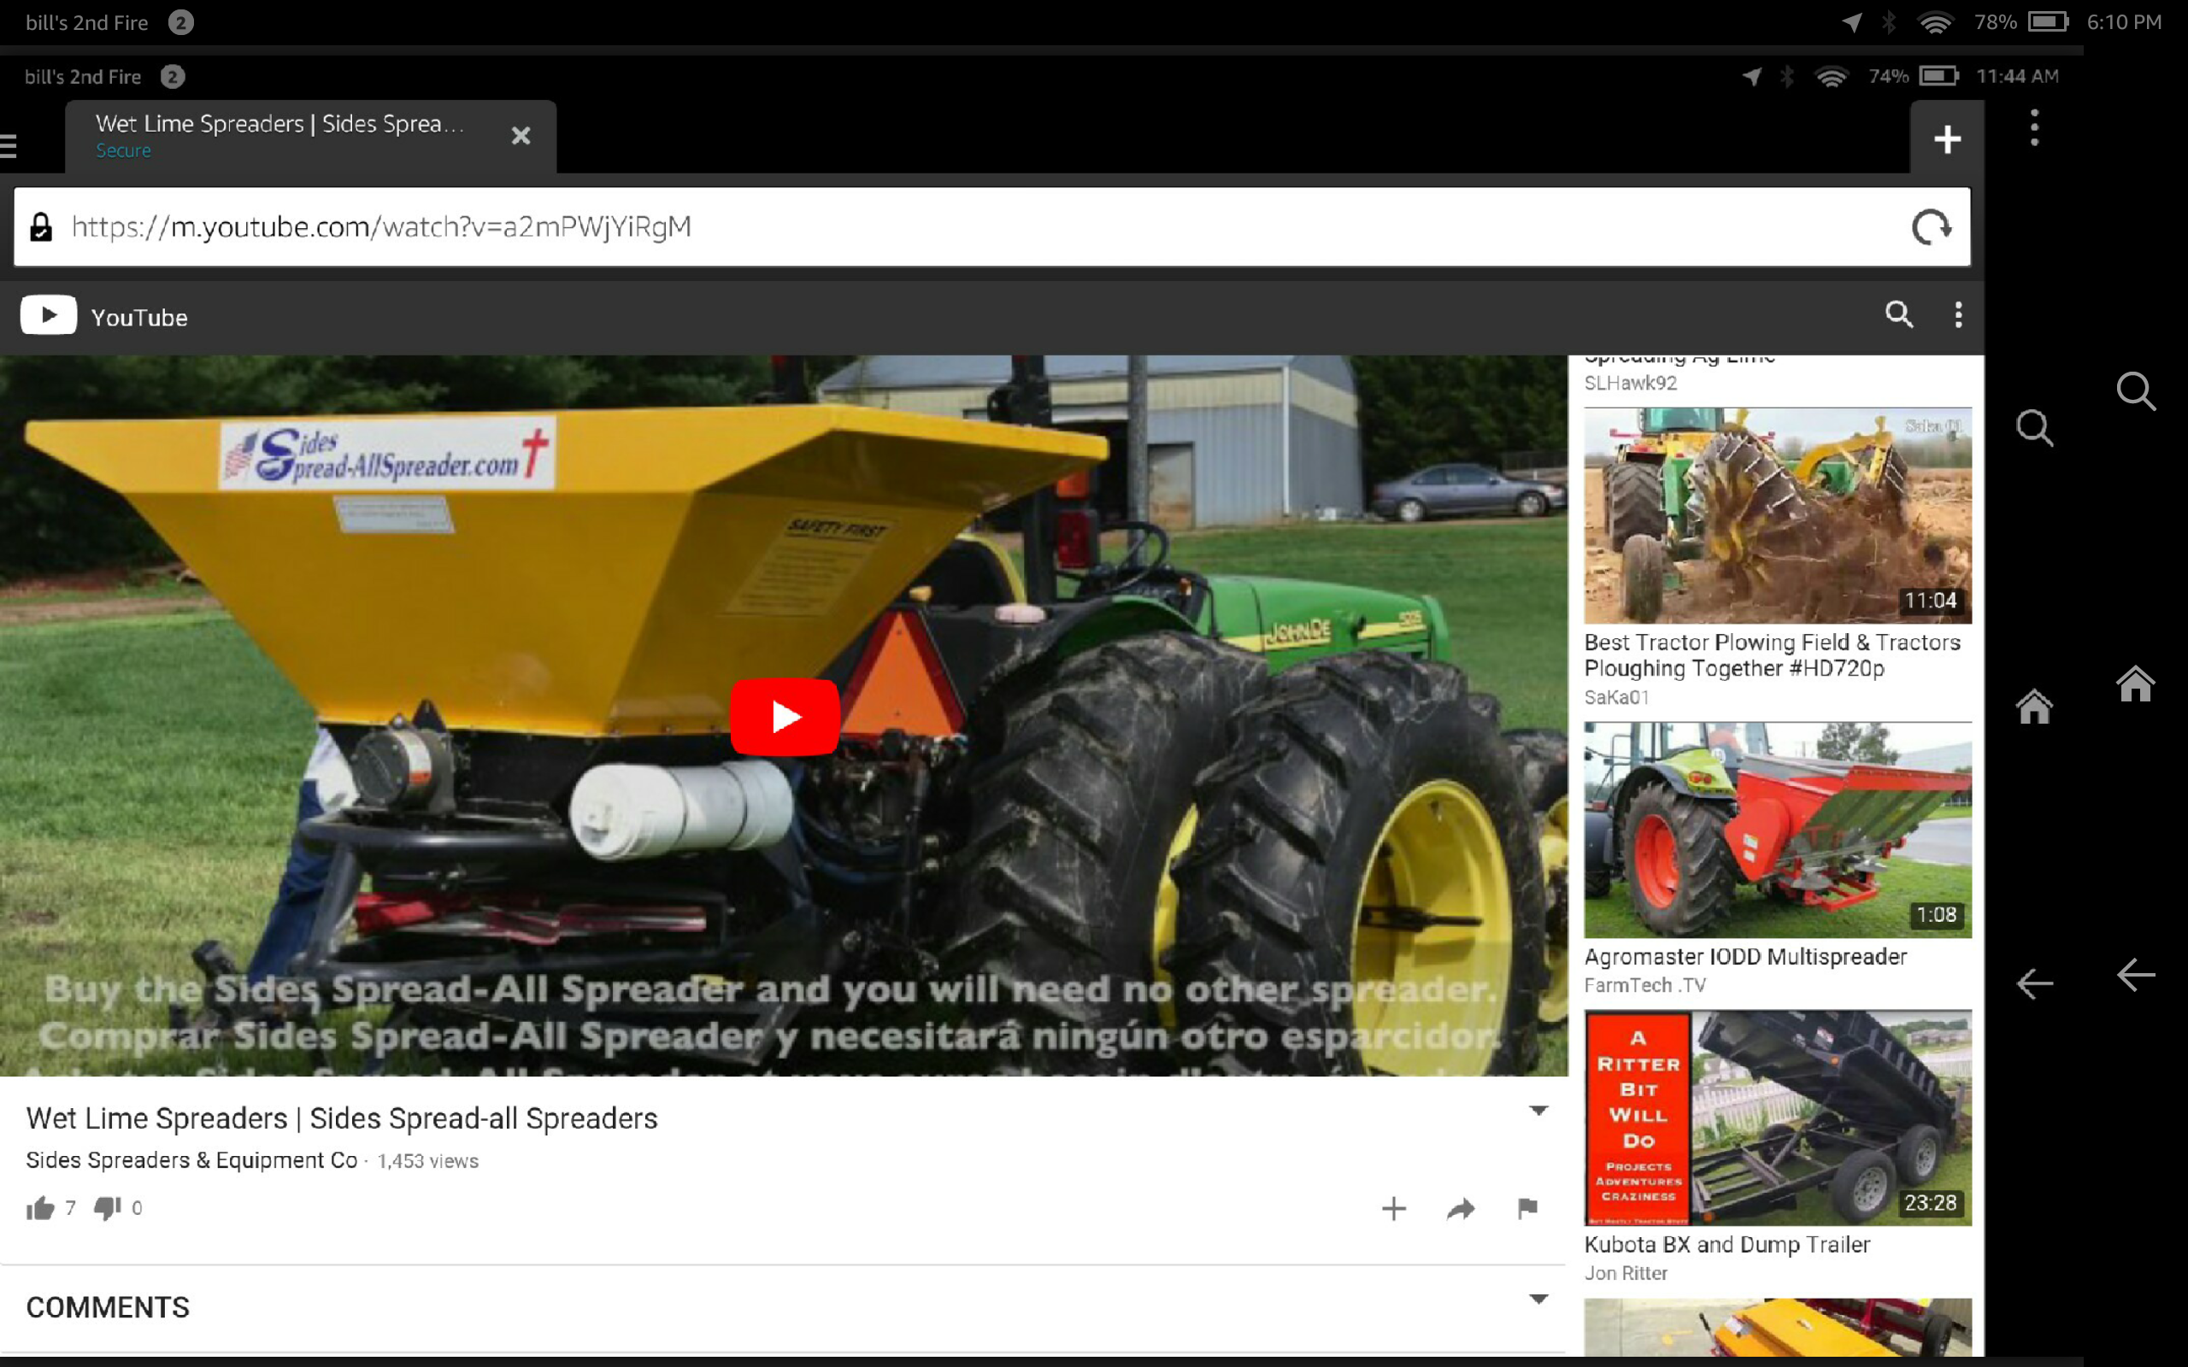Screen dimensions: 2188x1367
Task: Reload the page with refresh icon
Action: pos(1931,227)
